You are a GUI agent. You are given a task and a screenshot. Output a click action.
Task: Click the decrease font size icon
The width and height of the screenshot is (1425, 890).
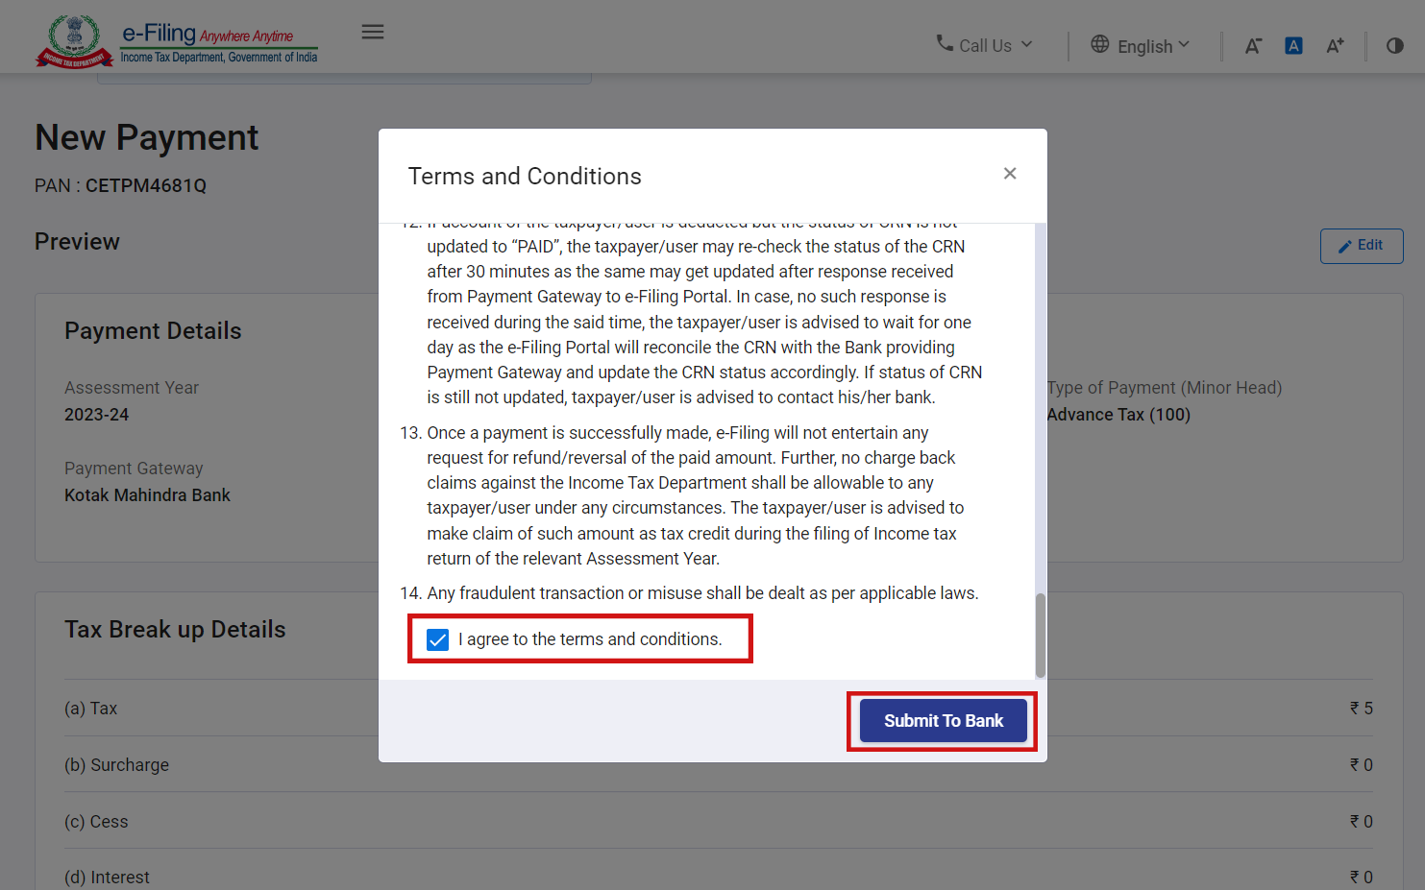click(x=1253, y=45)
